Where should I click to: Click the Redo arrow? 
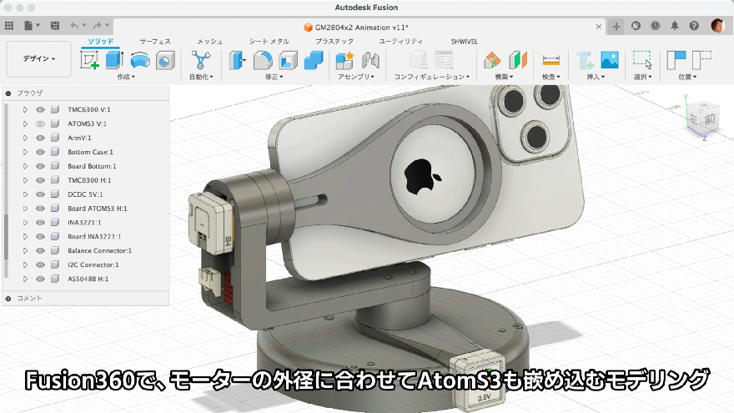[x=97, y=26]
